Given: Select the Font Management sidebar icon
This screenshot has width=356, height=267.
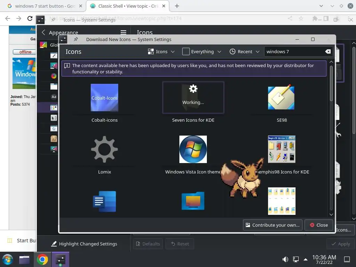Looking at the screenshot, I should coord(54,139).
